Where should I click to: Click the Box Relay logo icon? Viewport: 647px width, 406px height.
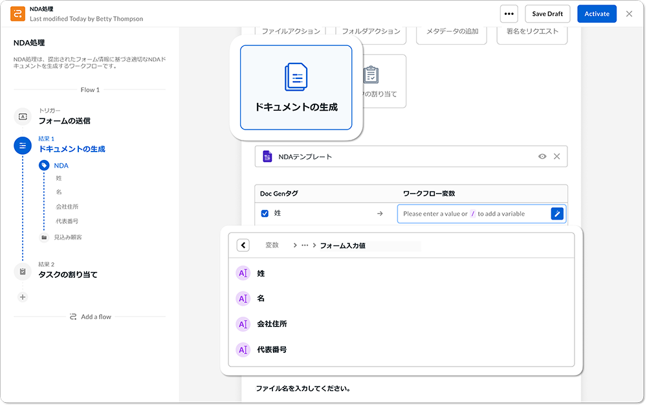click(17, 13)
